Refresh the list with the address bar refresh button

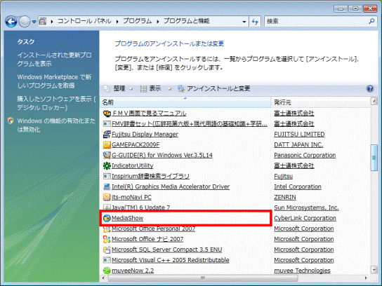(x=255, y=22)
